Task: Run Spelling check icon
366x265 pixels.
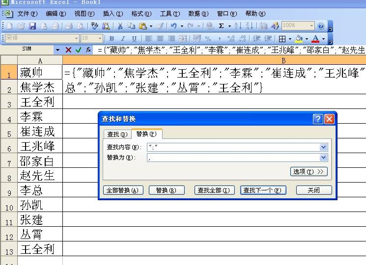Action: pyautogui.click(x=94, y=26)
